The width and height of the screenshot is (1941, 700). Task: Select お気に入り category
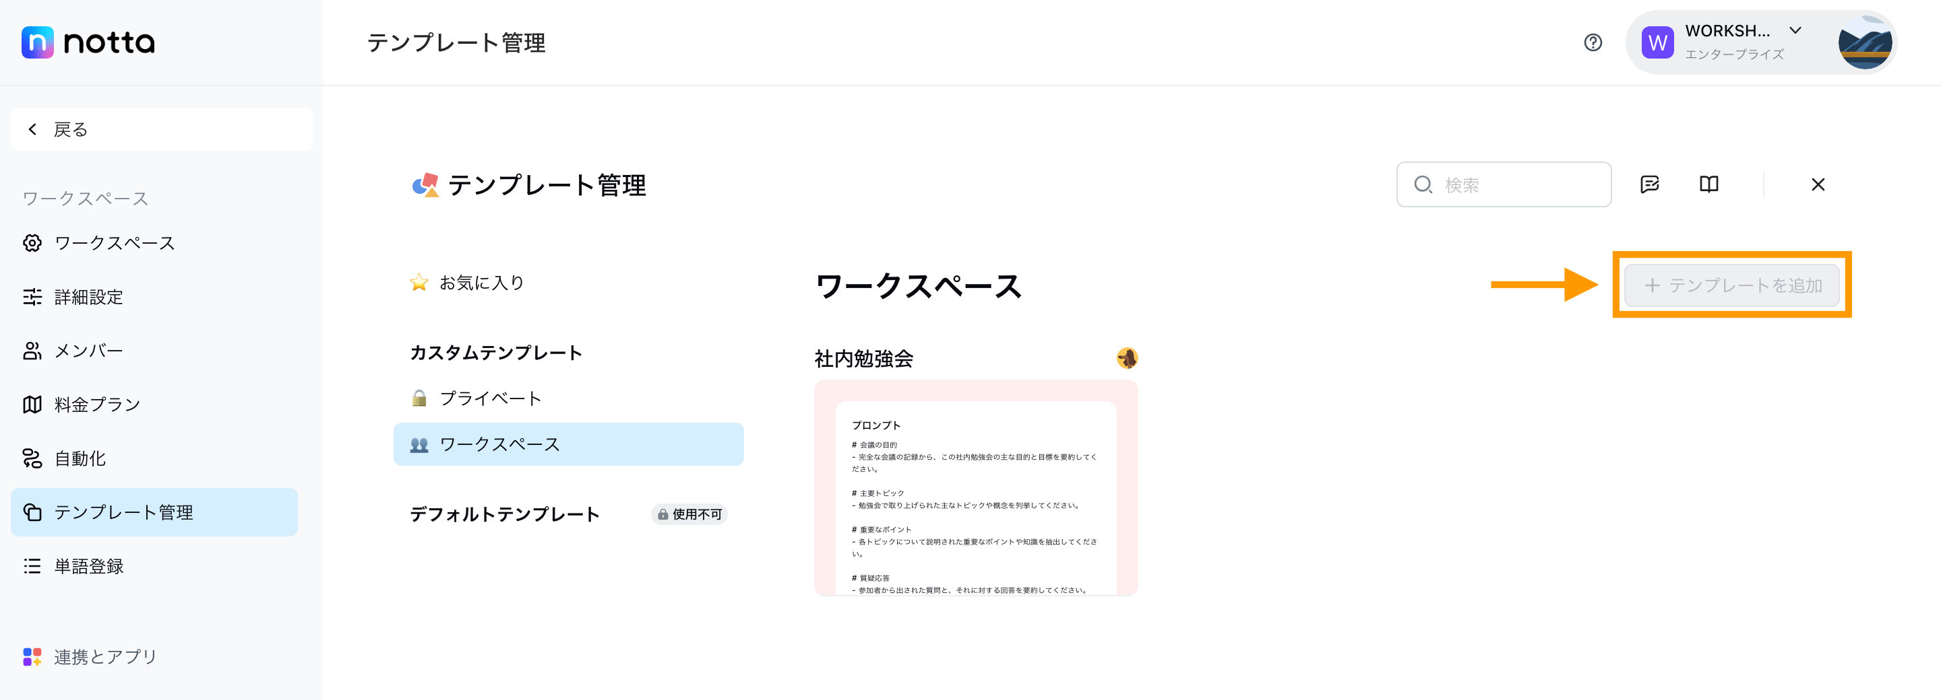pos(568,283)
